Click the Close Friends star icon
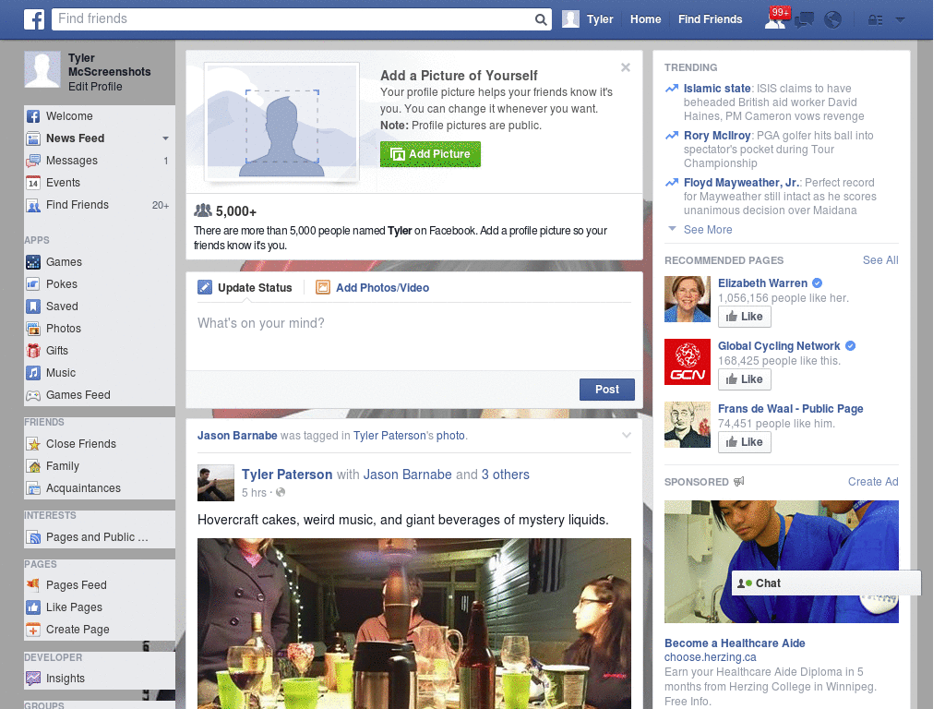The width and height of the screenshot is (945, 709). coord(33,444)
